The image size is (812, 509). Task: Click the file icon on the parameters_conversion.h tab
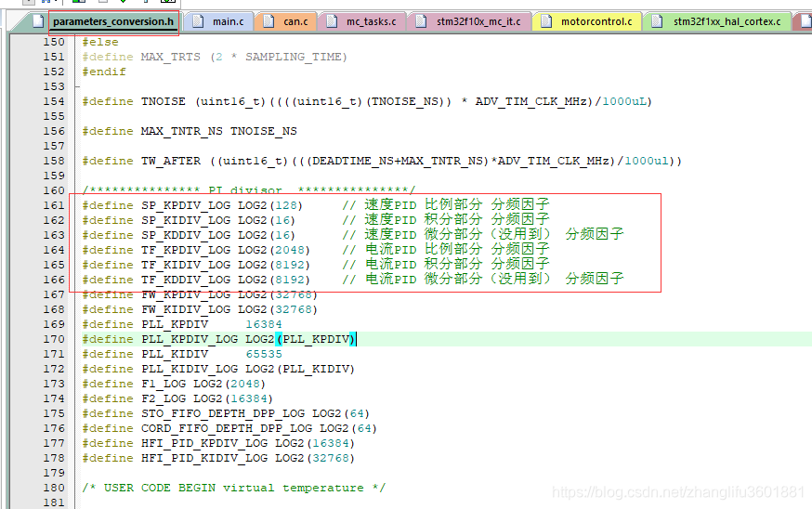[x=38, y=21]
